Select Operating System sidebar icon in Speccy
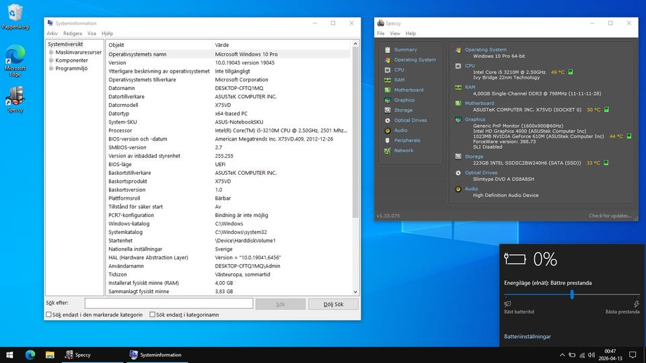This screenshot has height=363, width=646. 388,60
